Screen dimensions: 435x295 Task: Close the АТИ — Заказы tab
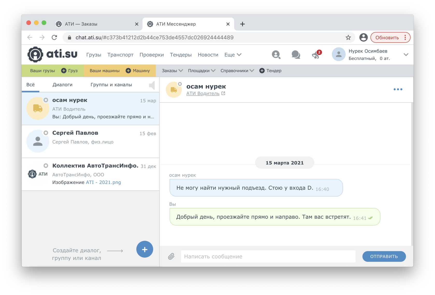pos(137,24)
